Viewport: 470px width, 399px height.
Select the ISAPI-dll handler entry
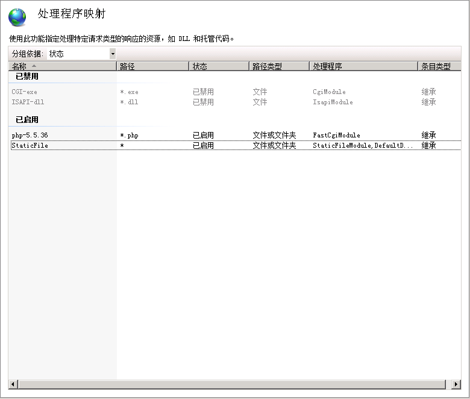[27, 102]
